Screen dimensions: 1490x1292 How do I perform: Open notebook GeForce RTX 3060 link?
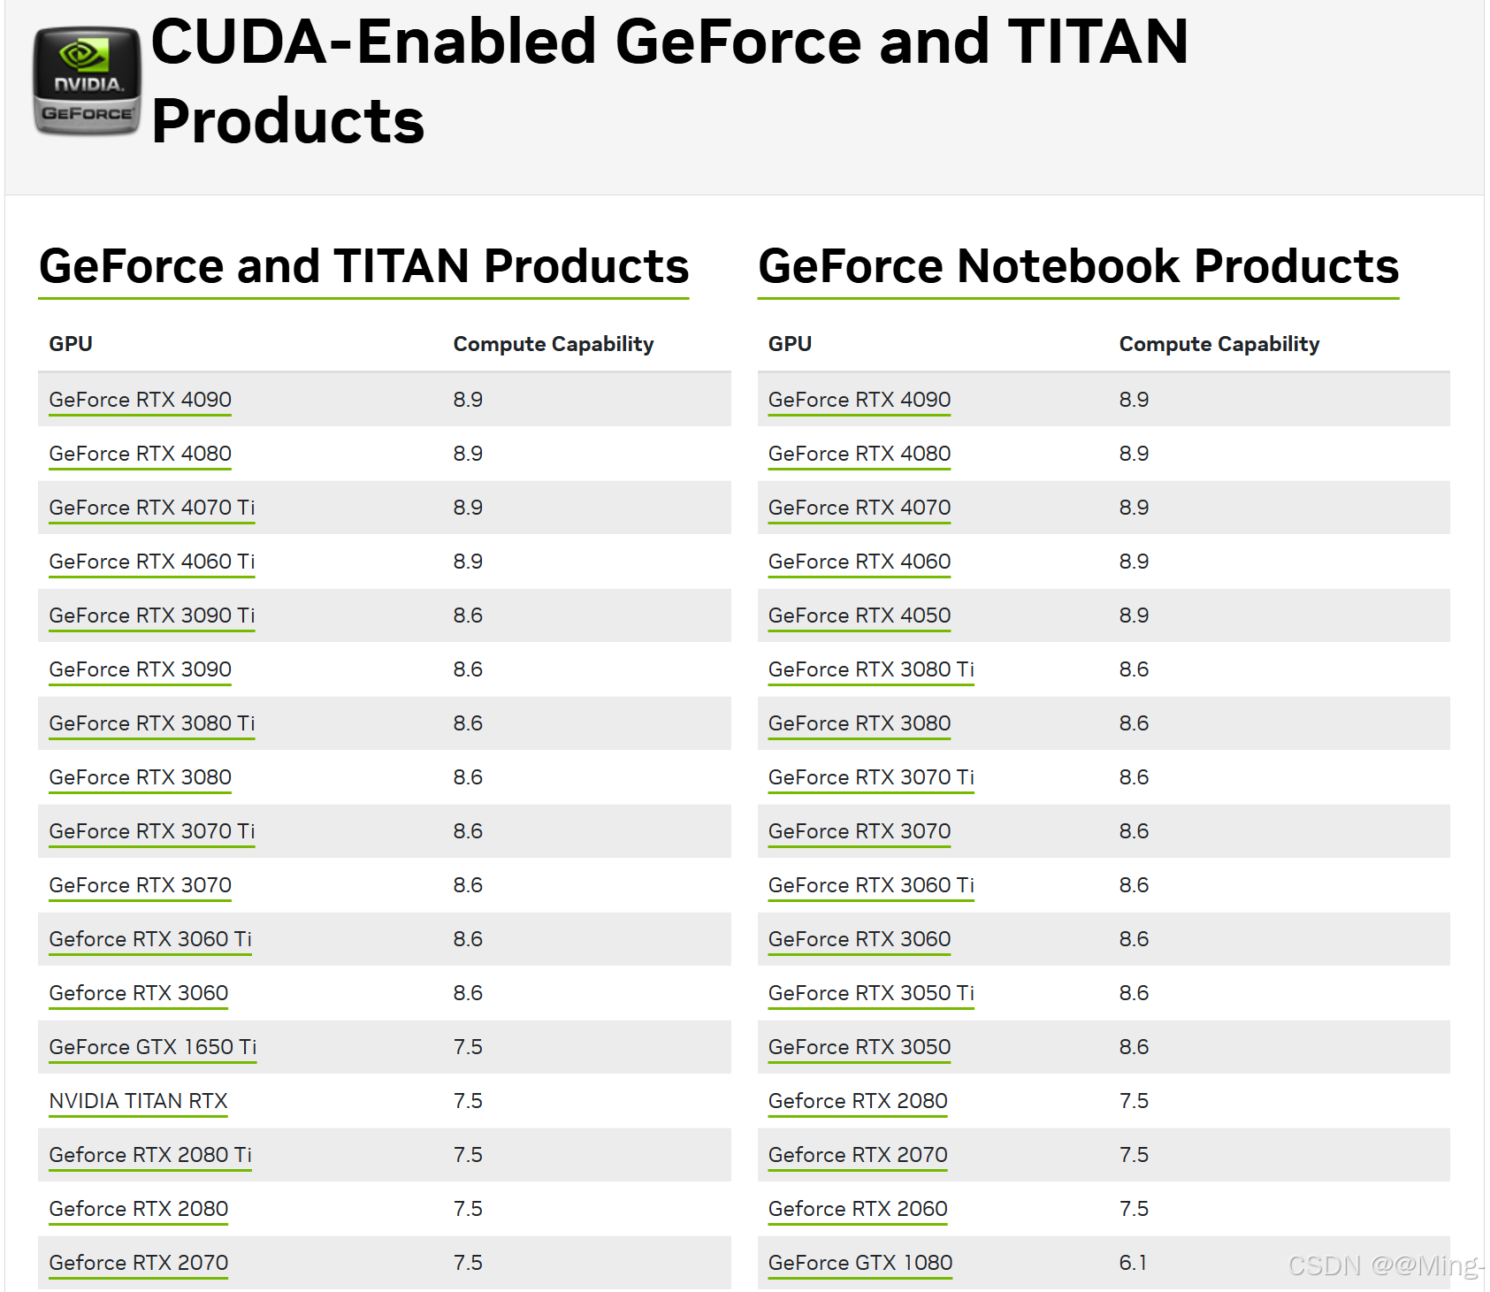pyautogui.click(x=860, y=939)
